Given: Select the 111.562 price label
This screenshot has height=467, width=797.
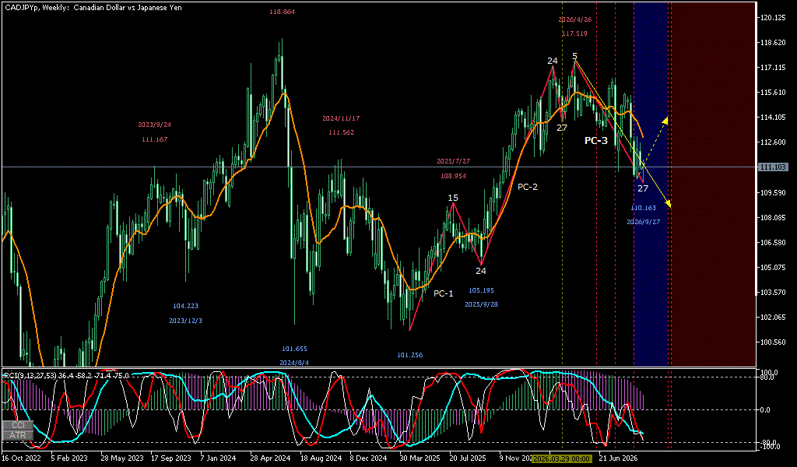Looking at the screenshot, I should [341, 132].
